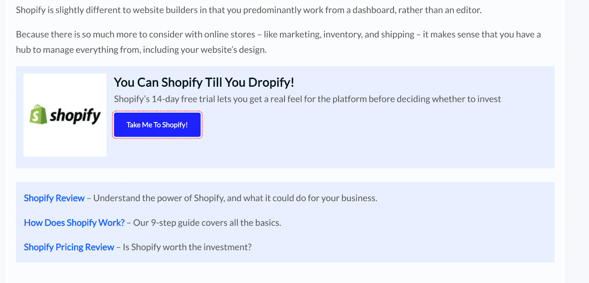
Task: Follow the How Does Shopify Work? link
Action: 74,223
